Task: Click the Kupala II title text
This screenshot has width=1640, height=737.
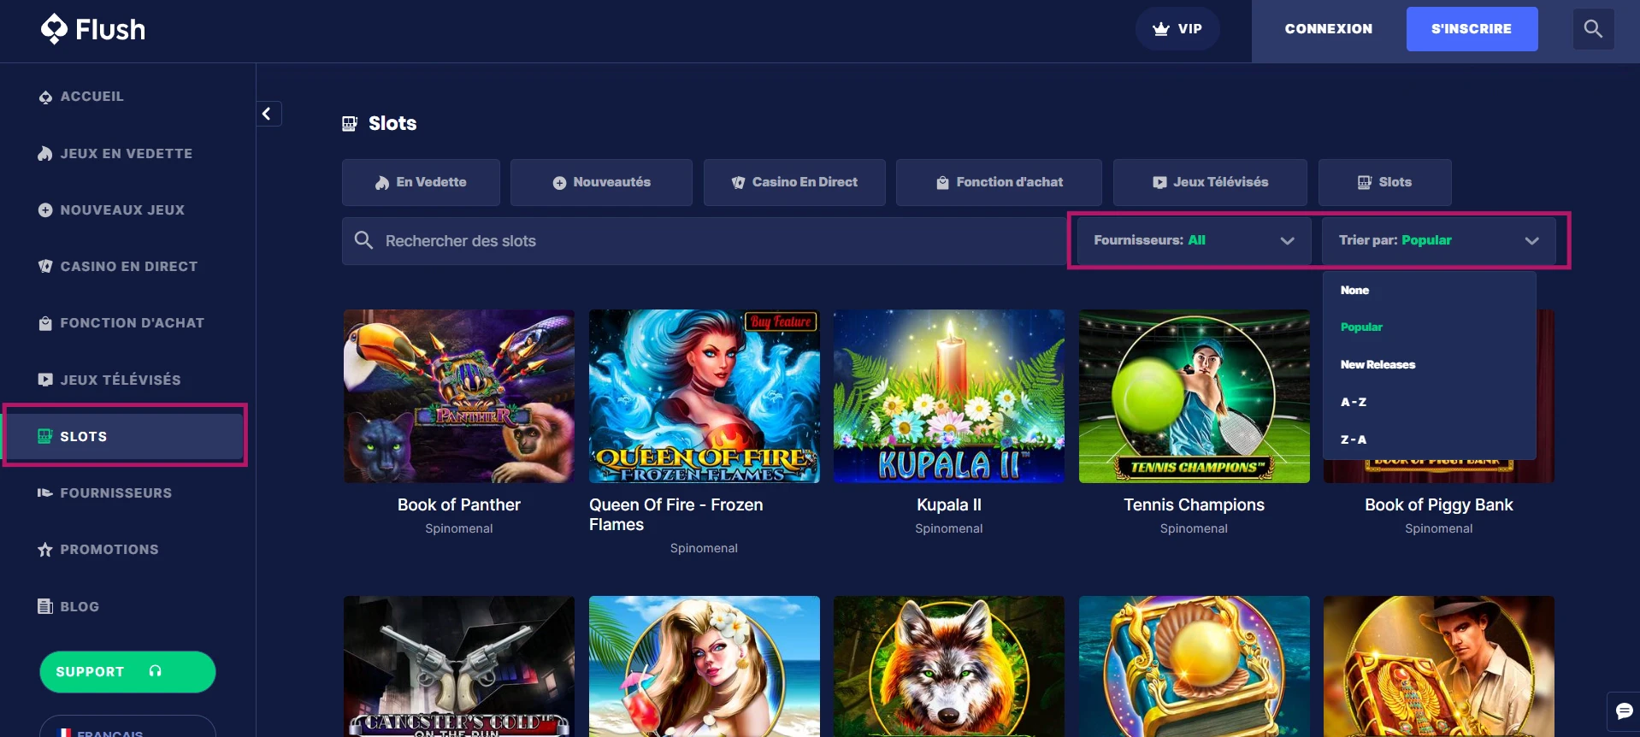Action: point(949,505)
